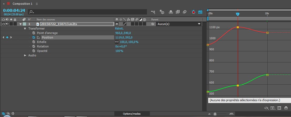Click the Draft 3D icon
This screenshot has width=291, height=117.
(x=162, y=12)
